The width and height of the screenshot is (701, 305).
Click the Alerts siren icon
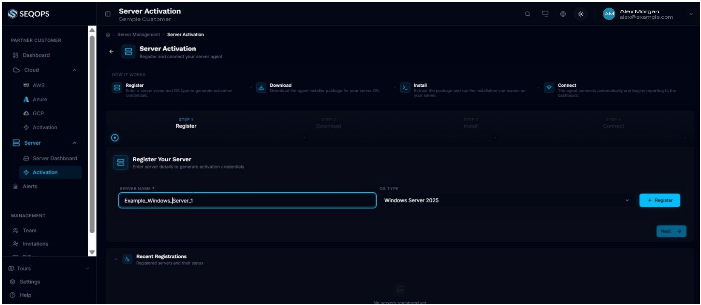[x=15, y=186]
